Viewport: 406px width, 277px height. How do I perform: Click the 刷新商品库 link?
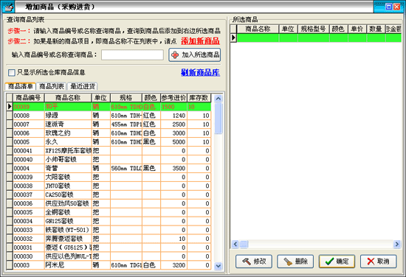[200, 73]
